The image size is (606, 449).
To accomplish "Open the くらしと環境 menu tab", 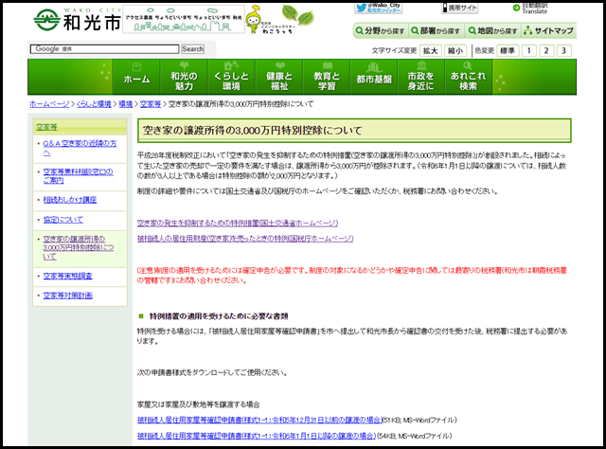I will [x=231, y=77].
